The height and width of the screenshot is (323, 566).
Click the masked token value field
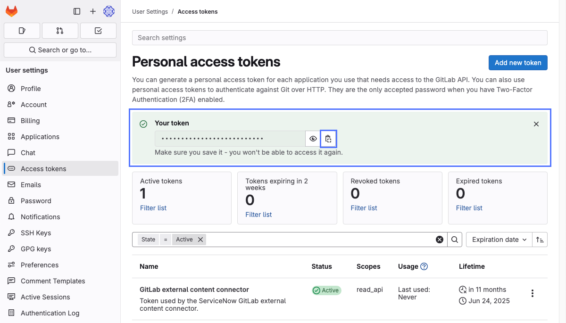(230, 139)
